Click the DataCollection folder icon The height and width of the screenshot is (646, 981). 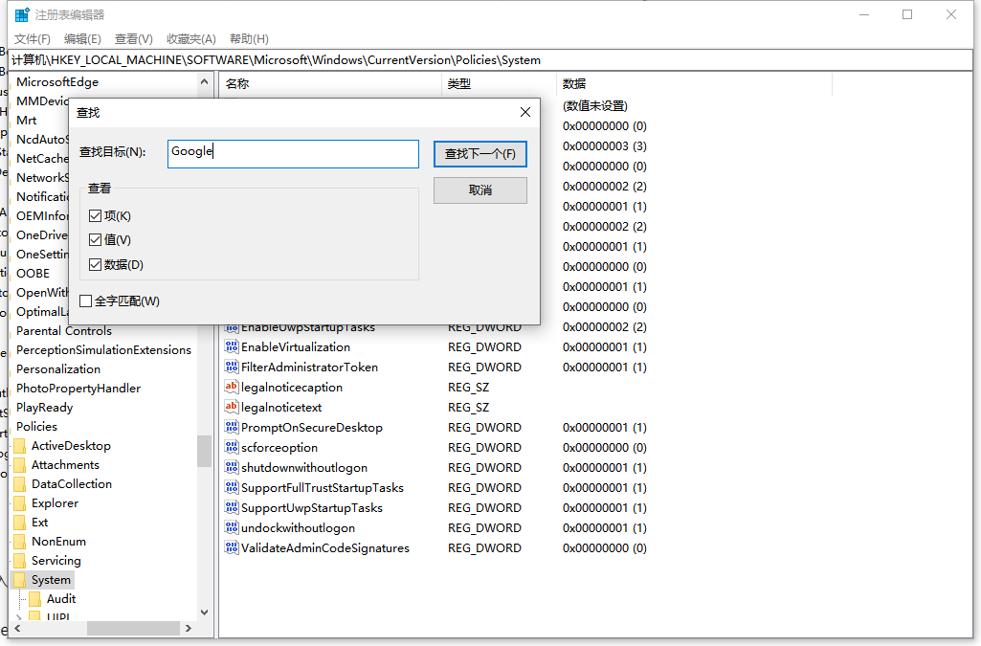point(20,484)
